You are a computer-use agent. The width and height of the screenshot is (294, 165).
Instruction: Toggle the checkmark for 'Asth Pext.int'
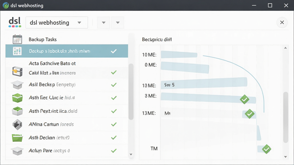click(114, 111)
